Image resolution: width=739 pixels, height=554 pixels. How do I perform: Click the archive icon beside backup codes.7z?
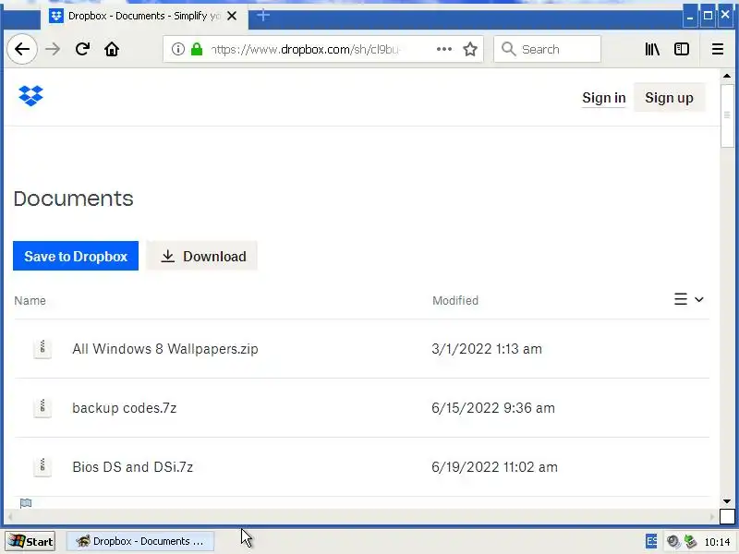coord(42,407)
